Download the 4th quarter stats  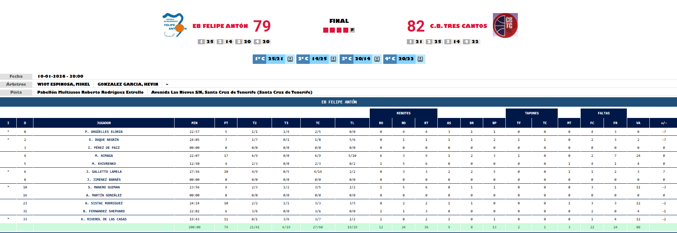pyautogui.click(x=420, y=59)
